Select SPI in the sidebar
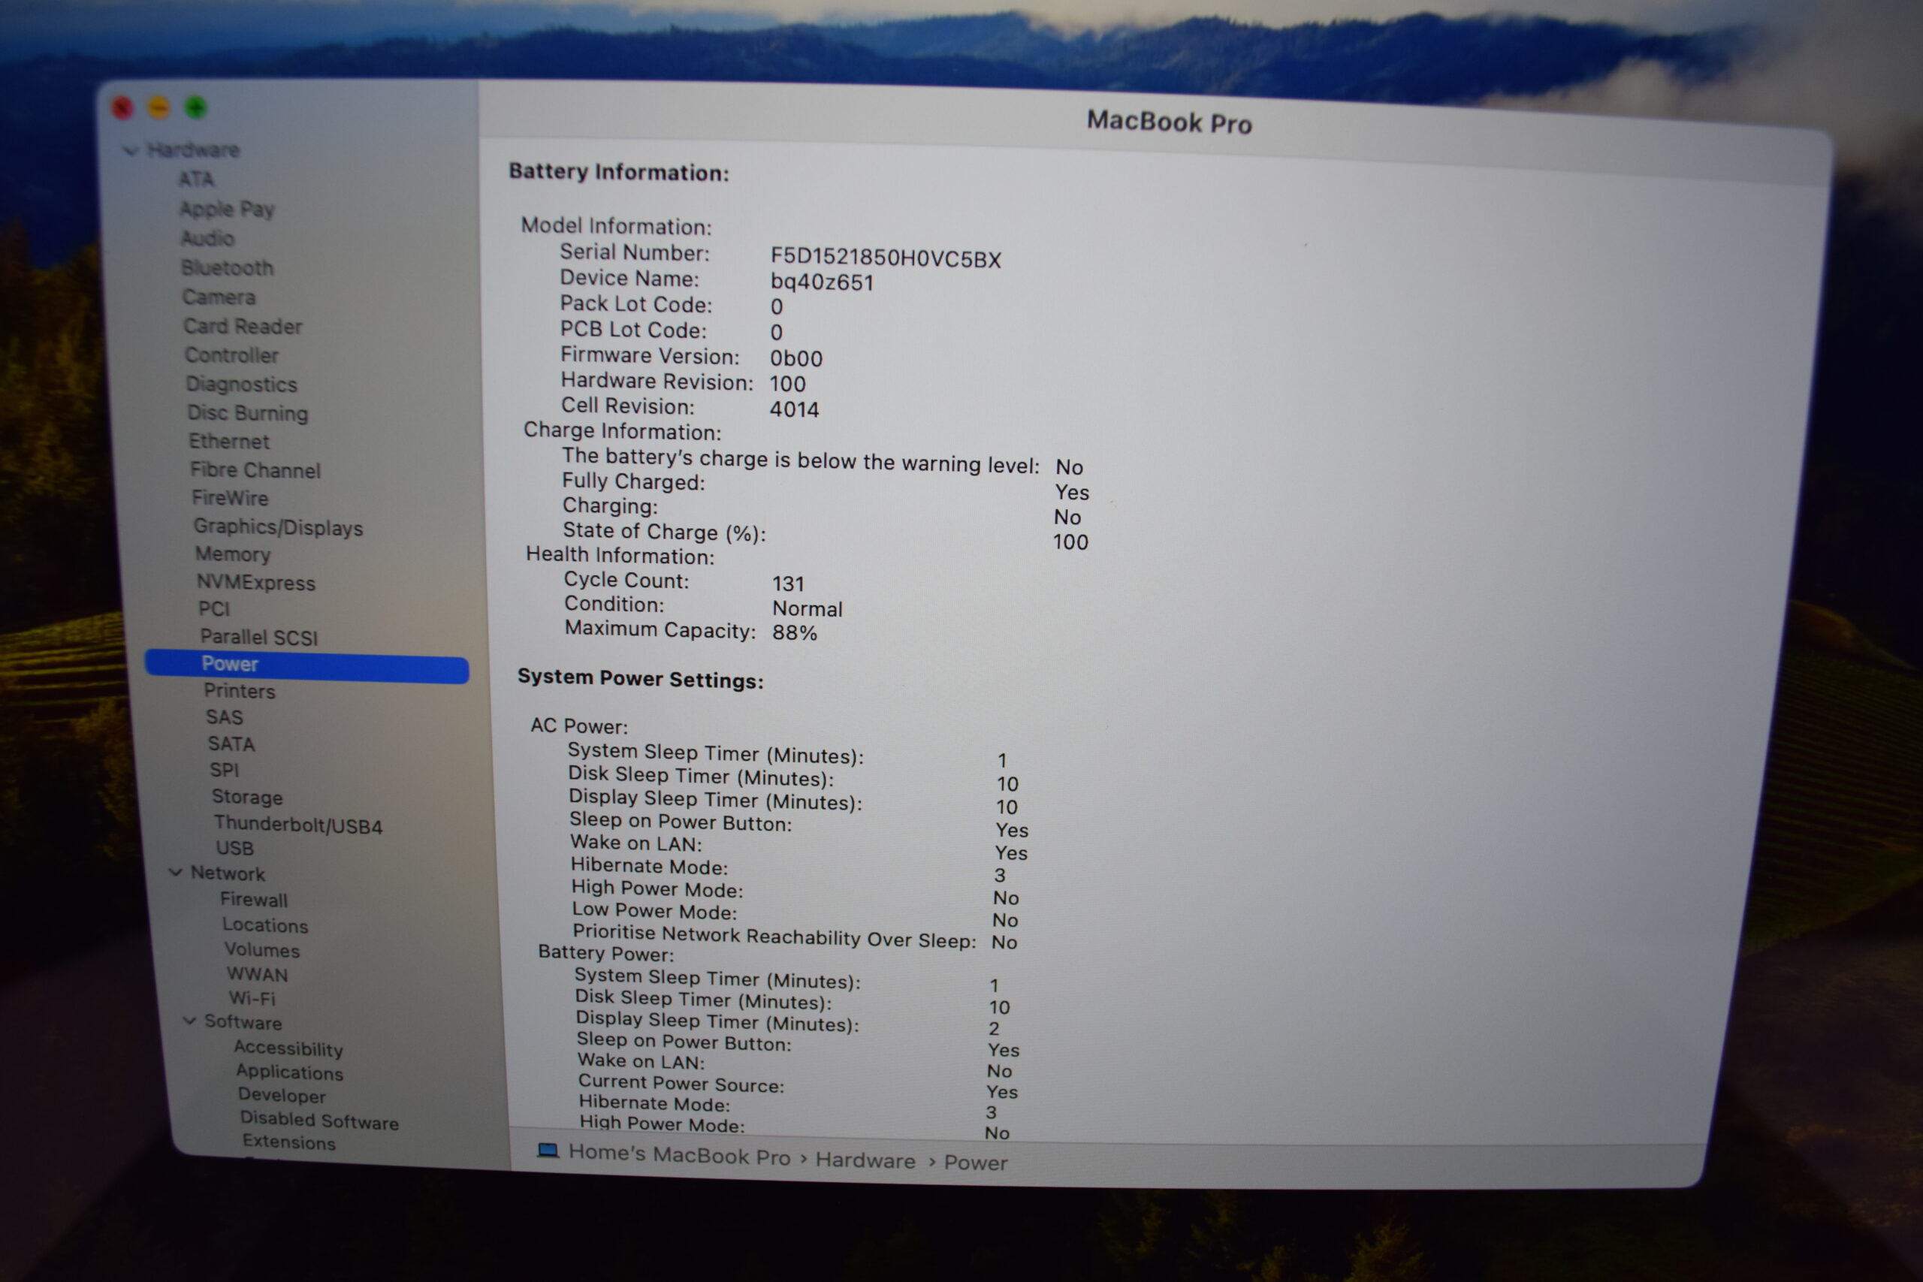 click(224, 771)
